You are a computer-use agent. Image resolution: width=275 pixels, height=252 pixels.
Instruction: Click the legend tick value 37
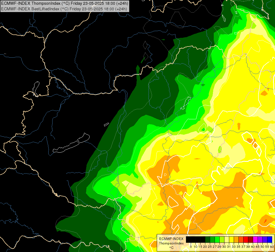click(243, 247)
